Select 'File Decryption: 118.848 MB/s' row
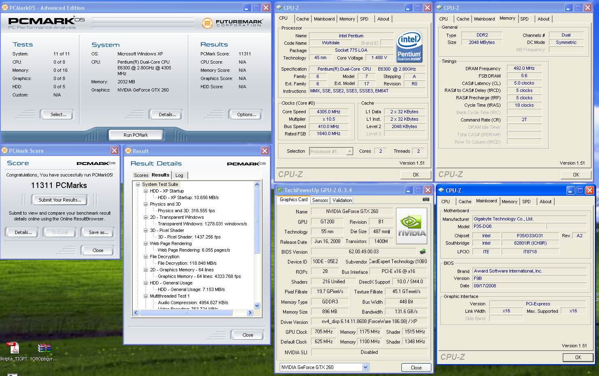The width and height of the screenshot is (599, 376). pyautogui.click(x=187, y=263)
